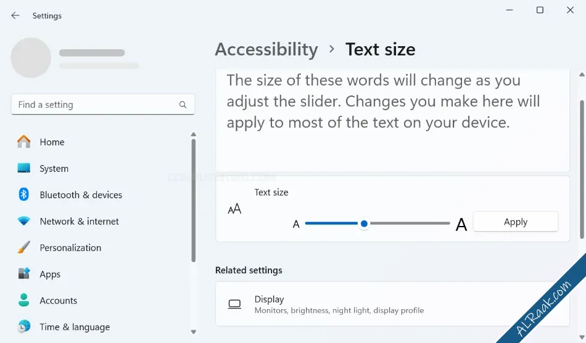Click main pane scroll up arrow
The width and height of the screenshot is (586, 343).
tap(582, 75)
